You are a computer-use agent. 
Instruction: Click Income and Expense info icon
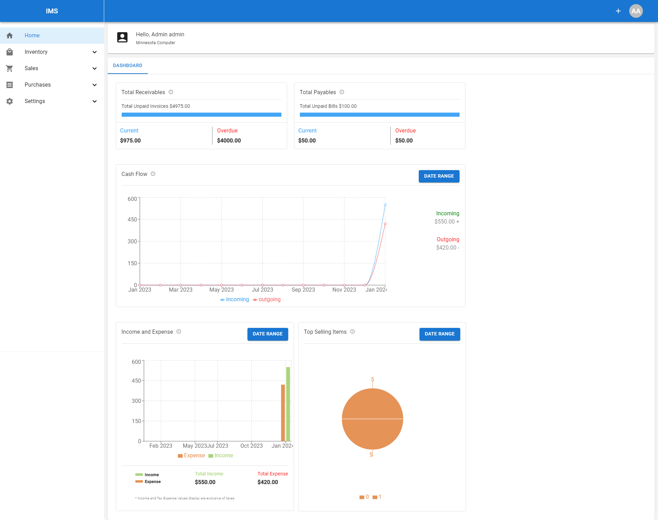click(179, 332)
